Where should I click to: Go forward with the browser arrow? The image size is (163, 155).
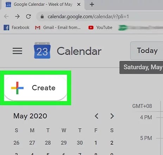point(17,17)
